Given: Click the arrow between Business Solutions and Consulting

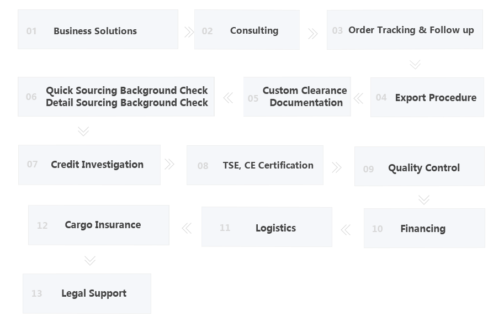Looking at the screenshot, I should [x=189, y=32].
